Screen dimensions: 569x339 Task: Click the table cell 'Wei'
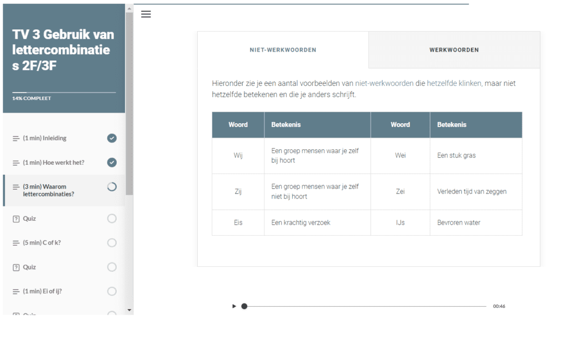[400, 155]
